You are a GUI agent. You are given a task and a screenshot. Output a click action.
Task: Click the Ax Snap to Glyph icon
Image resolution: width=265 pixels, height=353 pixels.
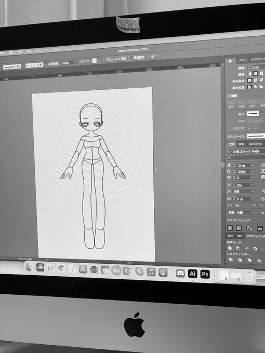[260, 229]
